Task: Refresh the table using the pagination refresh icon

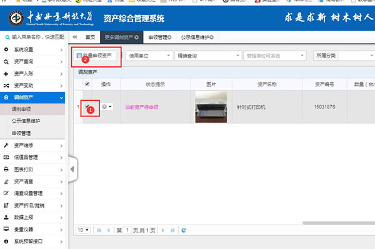Action: coord(183,230)
